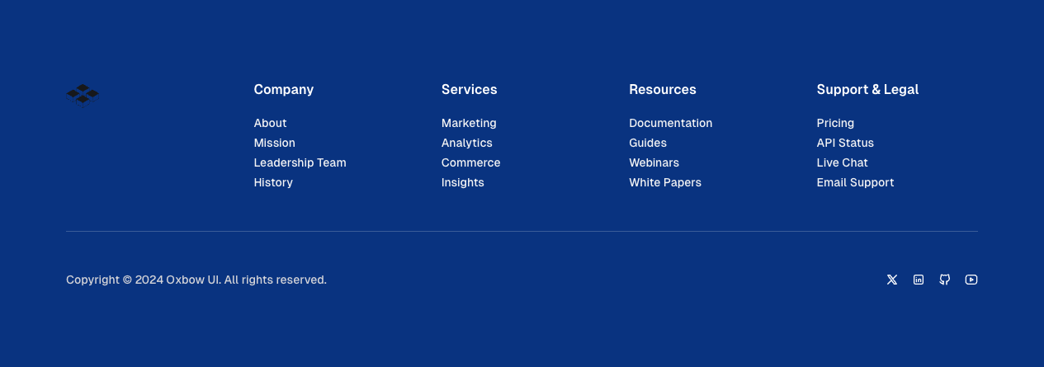
Task: Open the Insights link
Action: coord(462,182)
